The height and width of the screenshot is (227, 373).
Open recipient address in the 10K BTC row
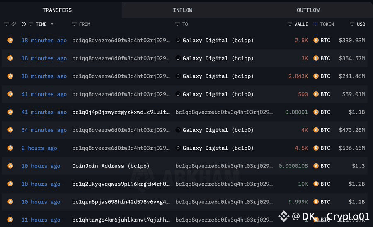(x=224, y=184)
